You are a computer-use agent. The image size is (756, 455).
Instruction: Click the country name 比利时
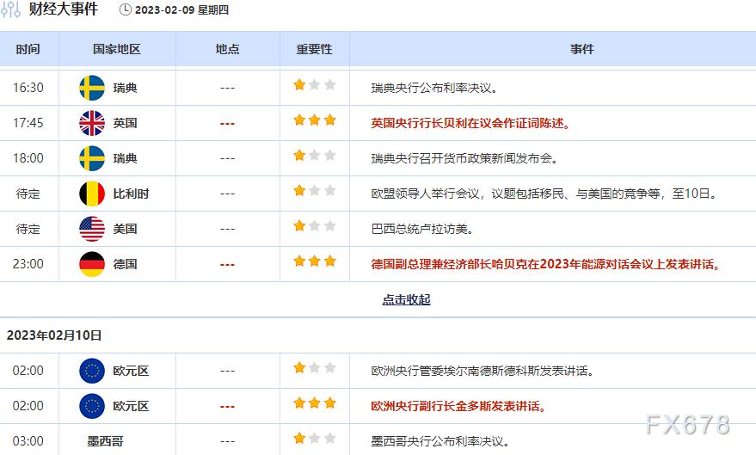[x=131, y=194]
